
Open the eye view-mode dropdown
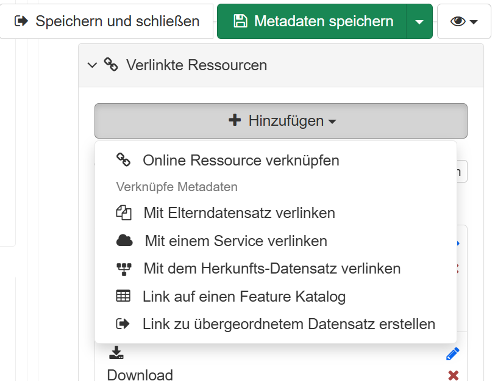click(464, 22)
